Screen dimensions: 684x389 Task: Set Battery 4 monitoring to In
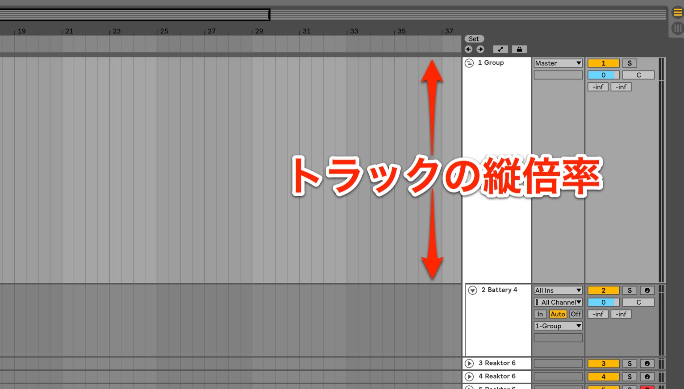click(540, 314)
